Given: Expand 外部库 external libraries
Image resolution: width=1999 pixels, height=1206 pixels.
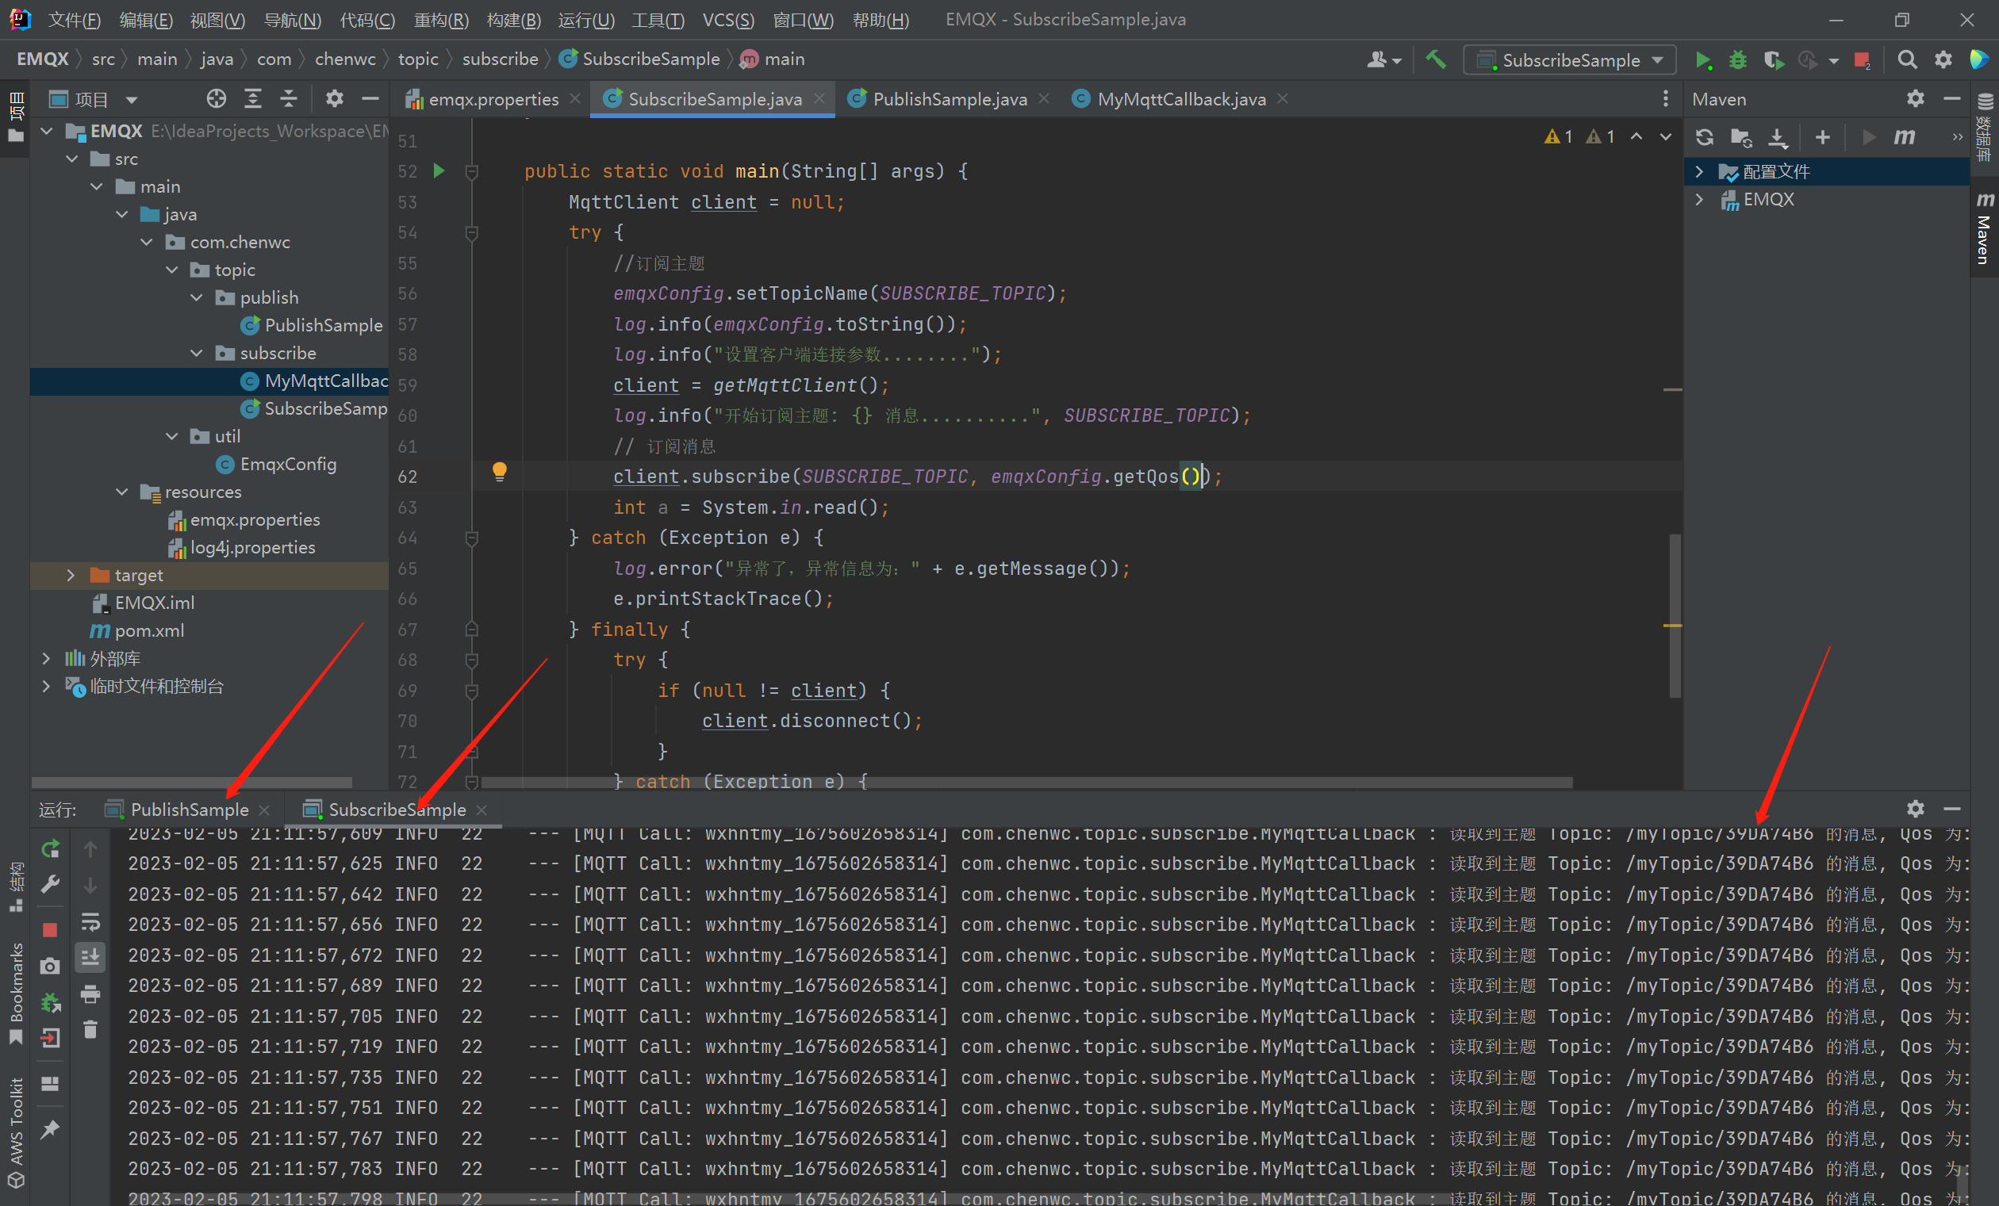Looking at the screenshot, I should (x=46, y=659).
